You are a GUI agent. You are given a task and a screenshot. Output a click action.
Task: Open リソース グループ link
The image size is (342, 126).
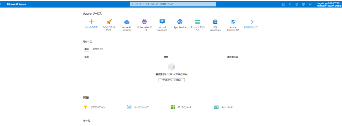[x=141, y=108]
